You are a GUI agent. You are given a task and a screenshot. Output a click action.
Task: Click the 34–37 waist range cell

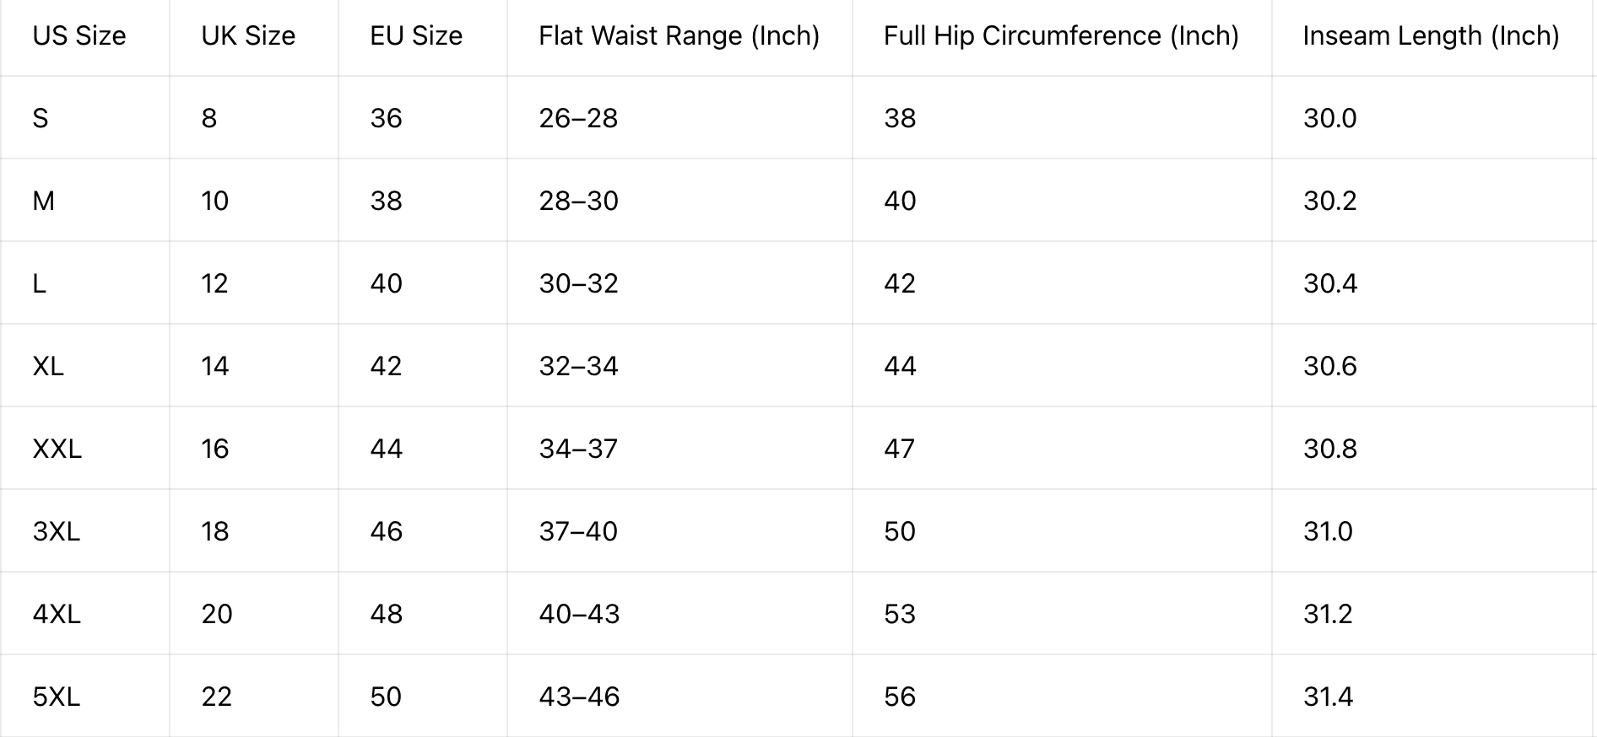click(x=679, y=449)
